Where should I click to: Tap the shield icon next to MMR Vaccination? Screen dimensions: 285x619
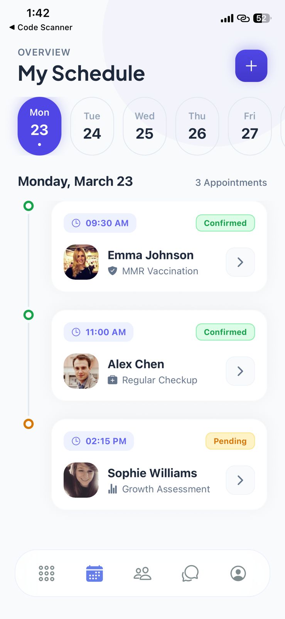pyautogui.click(x=113, y=271)
